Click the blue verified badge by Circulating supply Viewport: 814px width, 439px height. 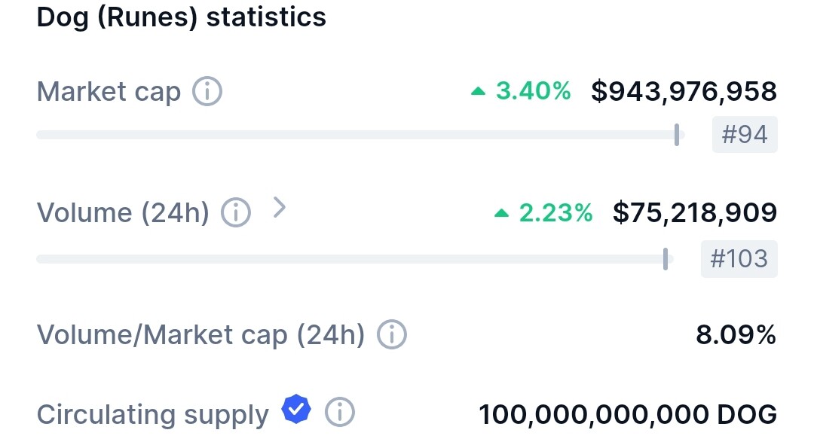296,409
